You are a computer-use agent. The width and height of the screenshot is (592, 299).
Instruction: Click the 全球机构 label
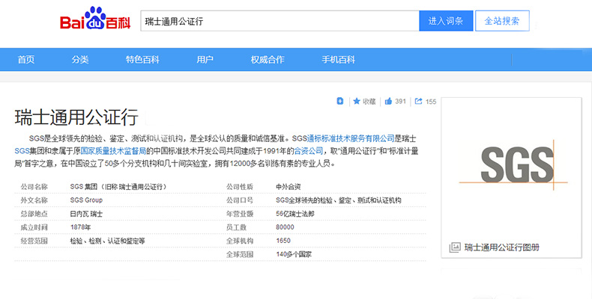[240, 241]
